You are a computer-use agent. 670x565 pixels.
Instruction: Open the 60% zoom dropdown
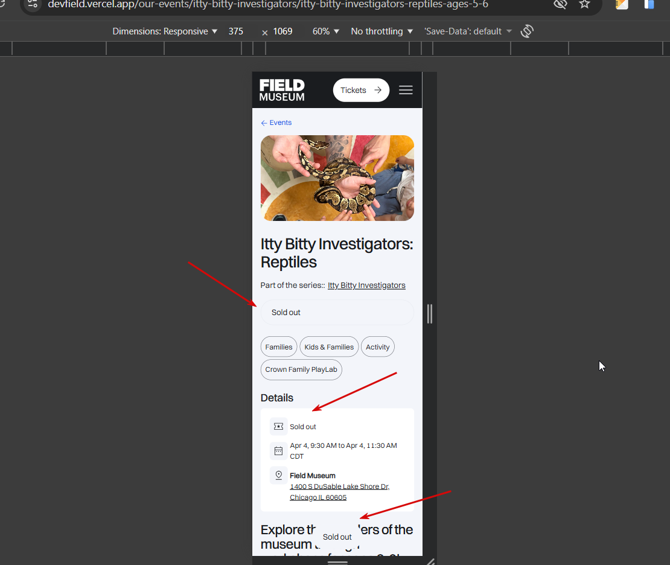(x=325, y=31)
